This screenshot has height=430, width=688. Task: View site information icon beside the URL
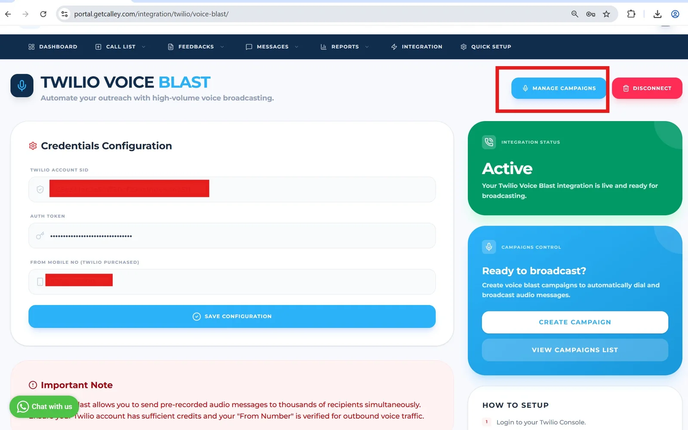(x=64, y=14)
